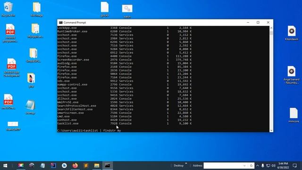This screenshot has width=302, height=170.
Task: Click the RuntimeBroker.exe process name
Action: point(72,31)
